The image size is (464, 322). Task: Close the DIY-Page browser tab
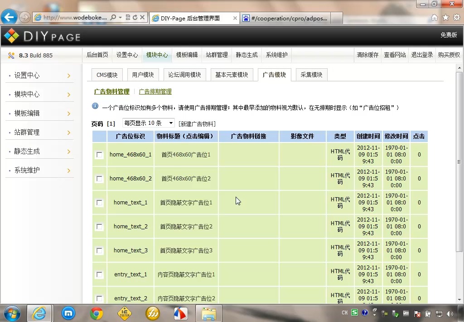[x=235, y=18]
